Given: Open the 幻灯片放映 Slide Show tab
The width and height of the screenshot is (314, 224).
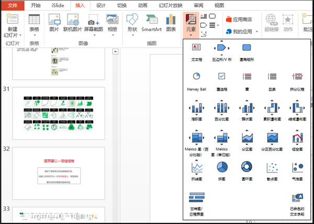Looking at the screenshot, I should 171,5.
